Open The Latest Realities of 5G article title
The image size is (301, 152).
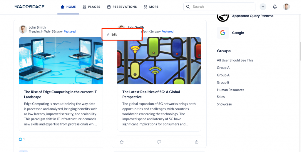pyautogui.click(x=151, y=94)
